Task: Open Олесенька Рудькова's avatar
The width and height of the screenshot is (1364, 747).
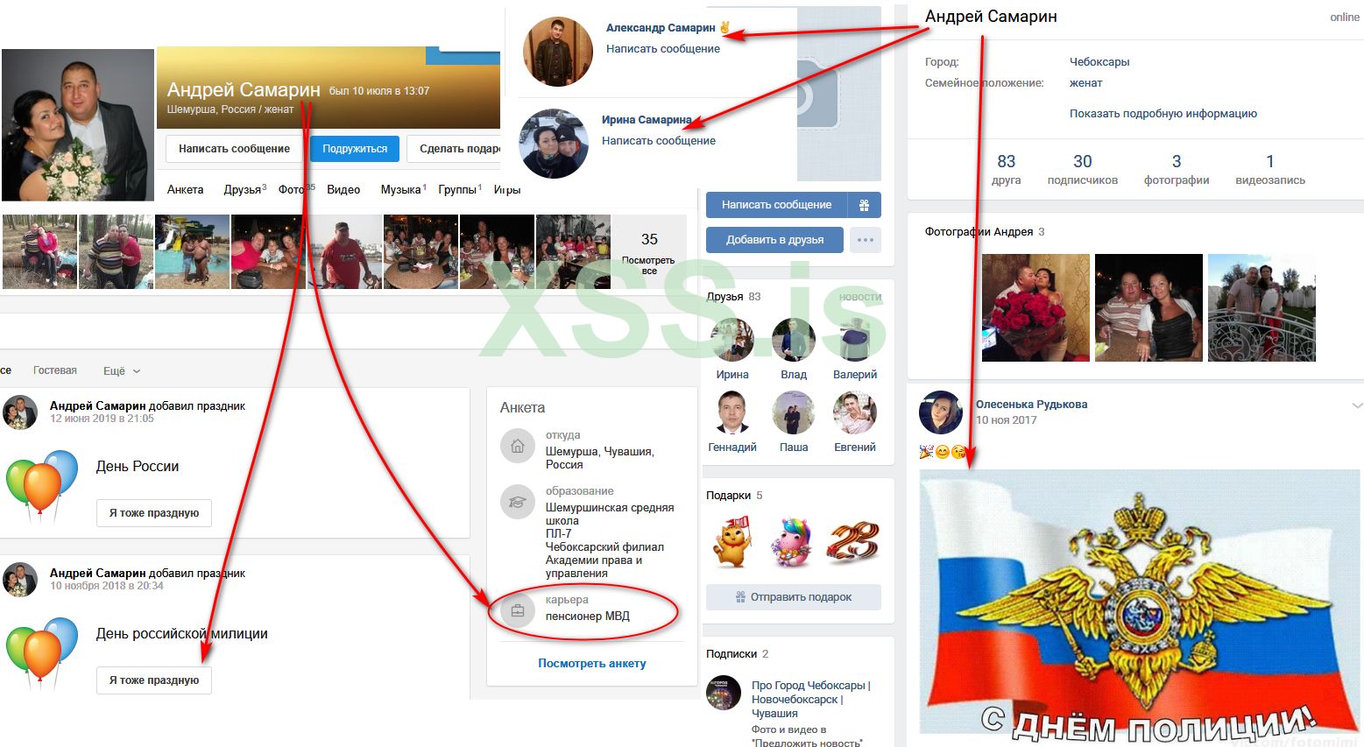Action: 941,412
